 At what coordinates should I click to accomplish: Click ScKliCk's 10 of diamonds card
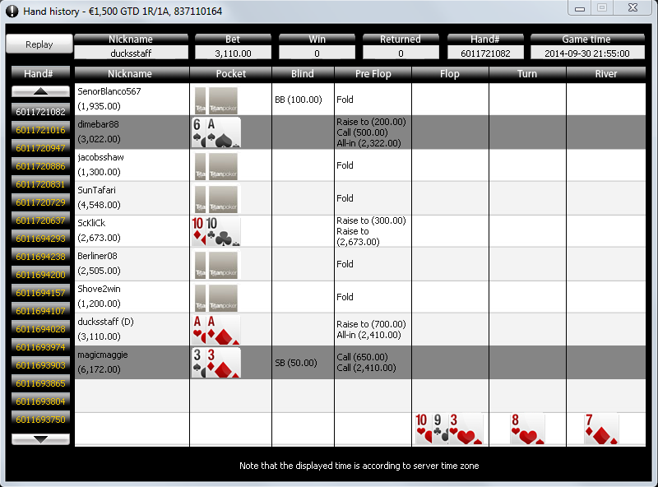198,231
